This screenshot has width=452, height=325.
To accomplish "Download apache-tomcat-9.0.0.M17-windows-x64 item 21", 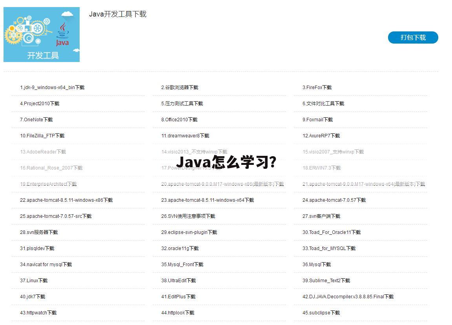I will tap(364, 184).
